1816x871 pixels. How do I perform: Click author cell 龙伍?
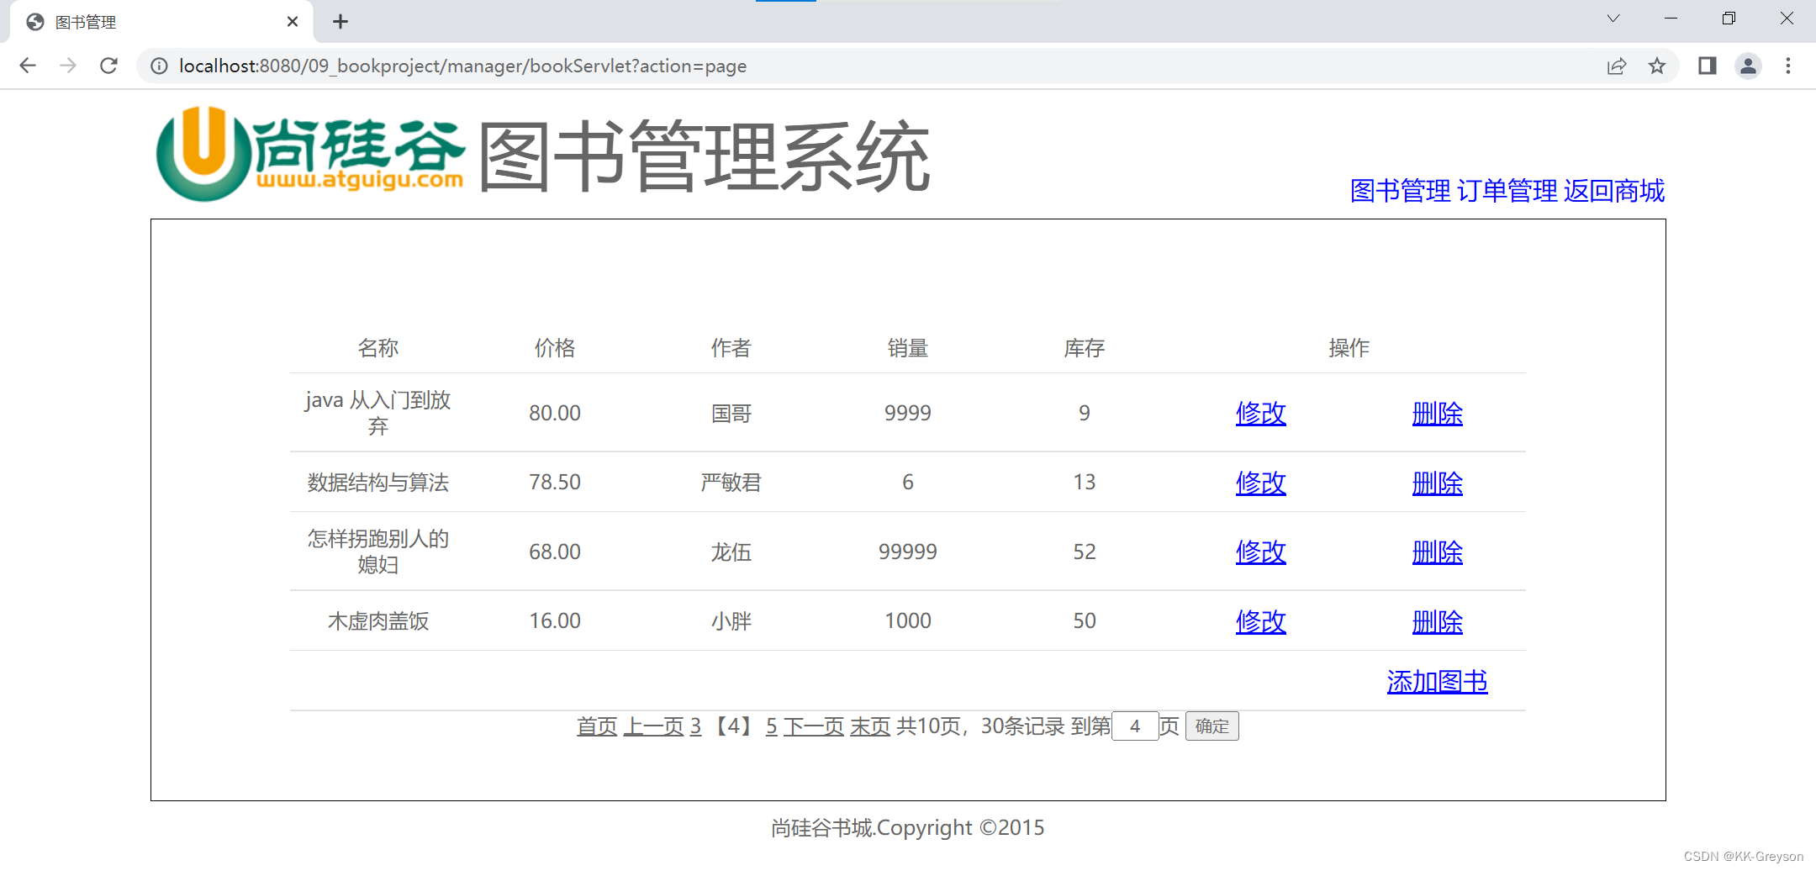pos(731,552)
